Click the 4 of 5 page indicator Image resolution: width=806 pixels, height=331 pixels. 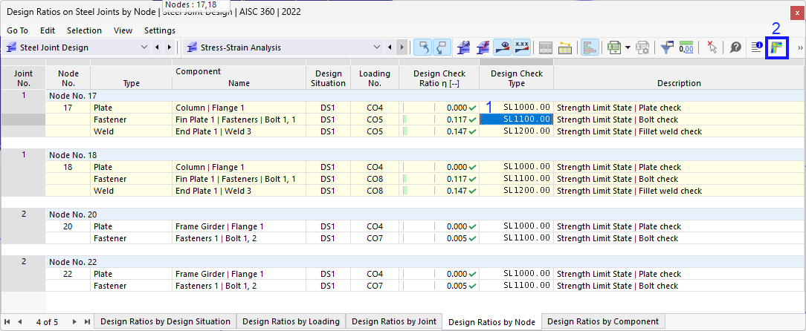click(48, 322)
